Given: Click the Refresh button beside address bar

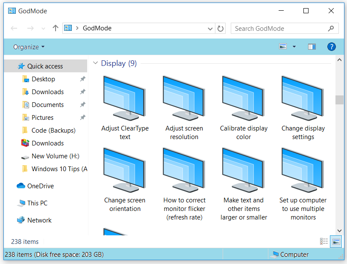Looking at the screenshot, I should (221, 28).
